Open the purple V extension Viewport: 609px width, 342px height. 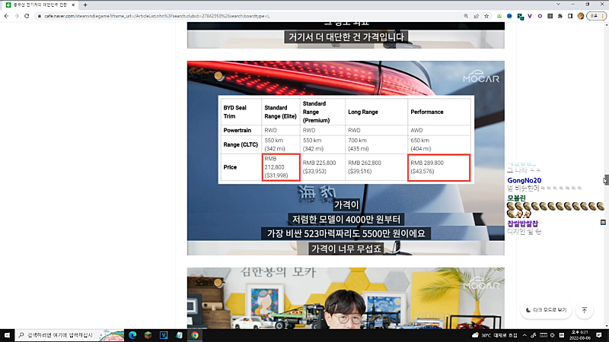tap(530, 16)
